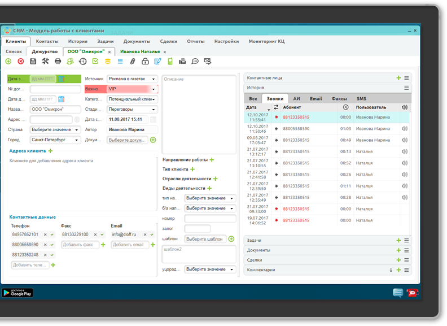
Task: Save the client card with floppy icon
Action: click(33, 62)
